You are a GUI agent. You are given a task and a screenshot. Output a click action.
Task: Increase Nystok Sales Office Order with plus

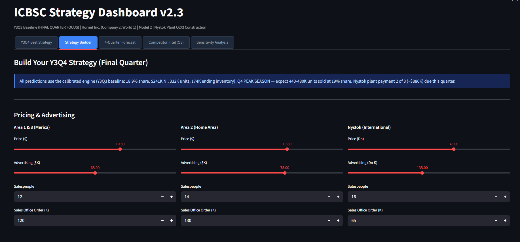point(505,220)
